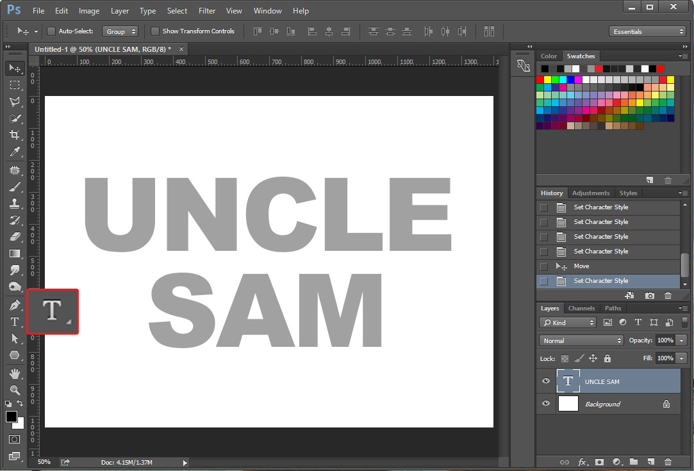694x471 pixels.
Task: Select the UNCLE SAM text layer
Action: coord(602,381)
